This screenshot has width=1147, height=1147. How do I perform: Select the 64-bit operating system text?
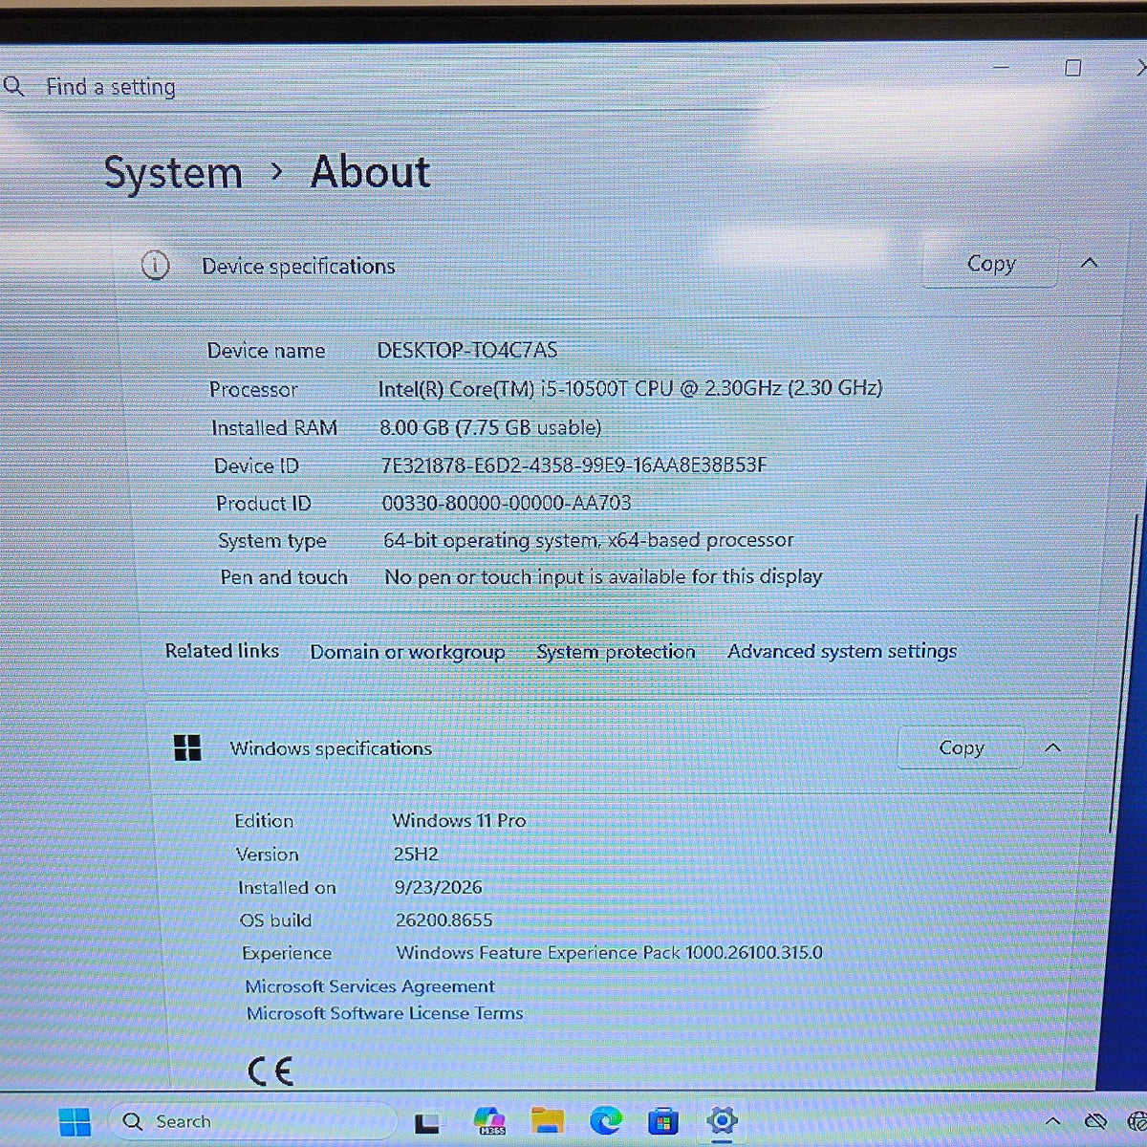click(x=589, y=540)
